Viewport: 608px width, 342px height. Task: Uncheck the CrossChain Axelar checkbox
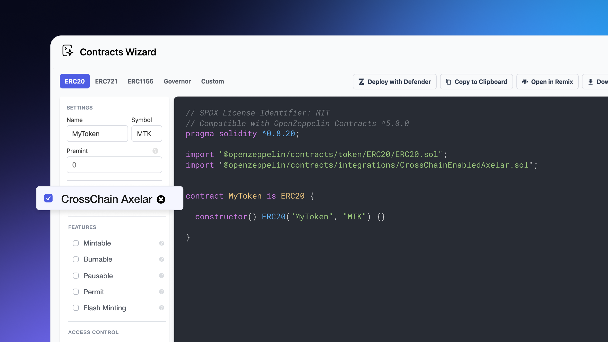pos(48,199)
